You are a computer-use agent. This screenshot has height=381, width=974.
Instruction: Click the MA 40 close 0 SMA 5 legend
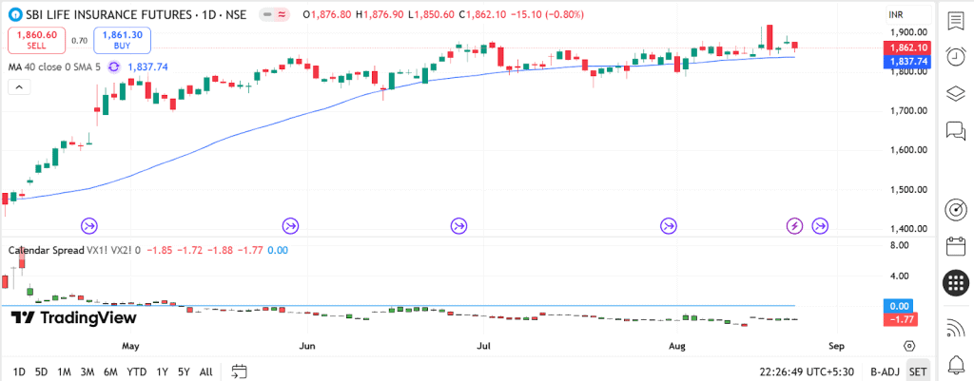coord(54,67)
